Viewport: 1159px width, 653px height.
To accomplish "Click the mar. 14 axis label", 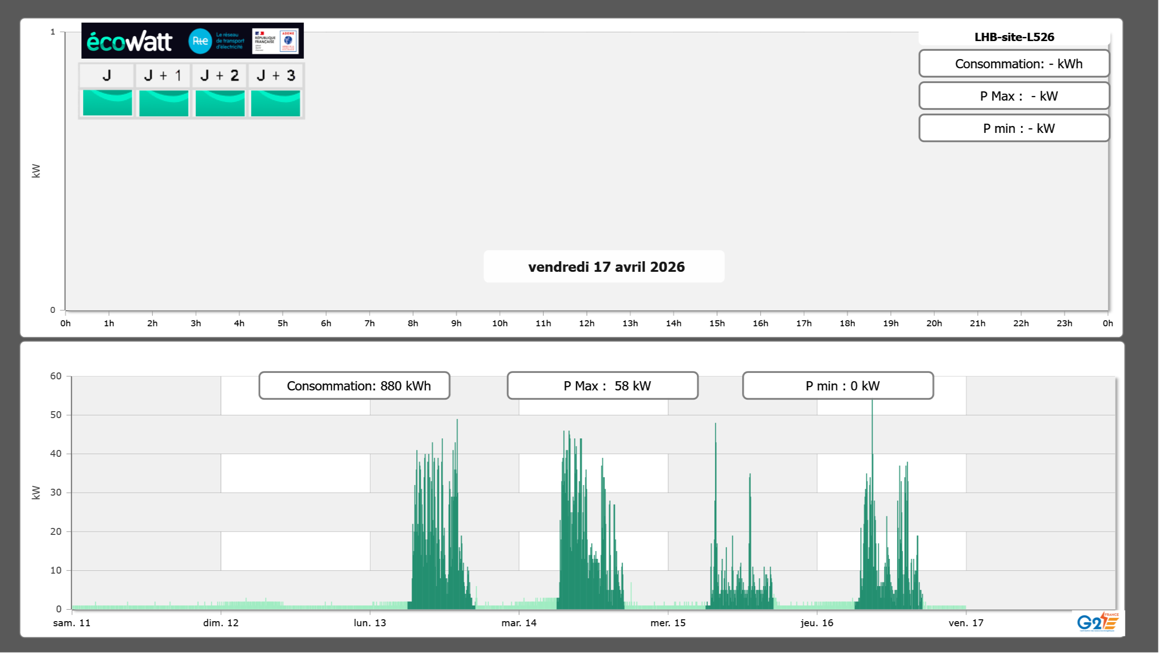I will point(519,623).
